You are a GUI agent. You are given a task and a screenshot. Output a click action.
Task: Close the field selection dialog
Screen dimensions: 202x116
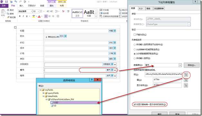98,80
